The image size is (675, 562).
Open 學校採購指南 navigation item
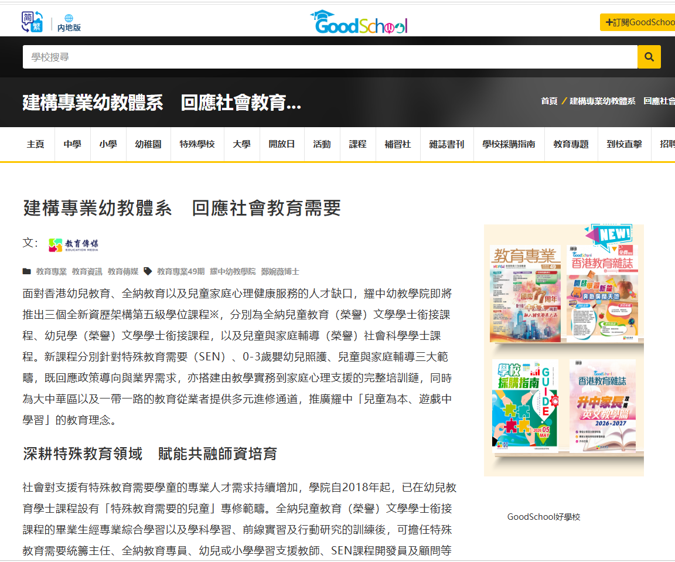(x=509, y=144)
